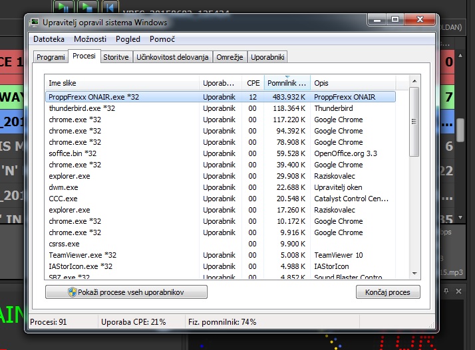The height and width of the screenshot is (350, 475).
Task: Click the skip-back icon behind the Task Manager
Action: (110, 7)
